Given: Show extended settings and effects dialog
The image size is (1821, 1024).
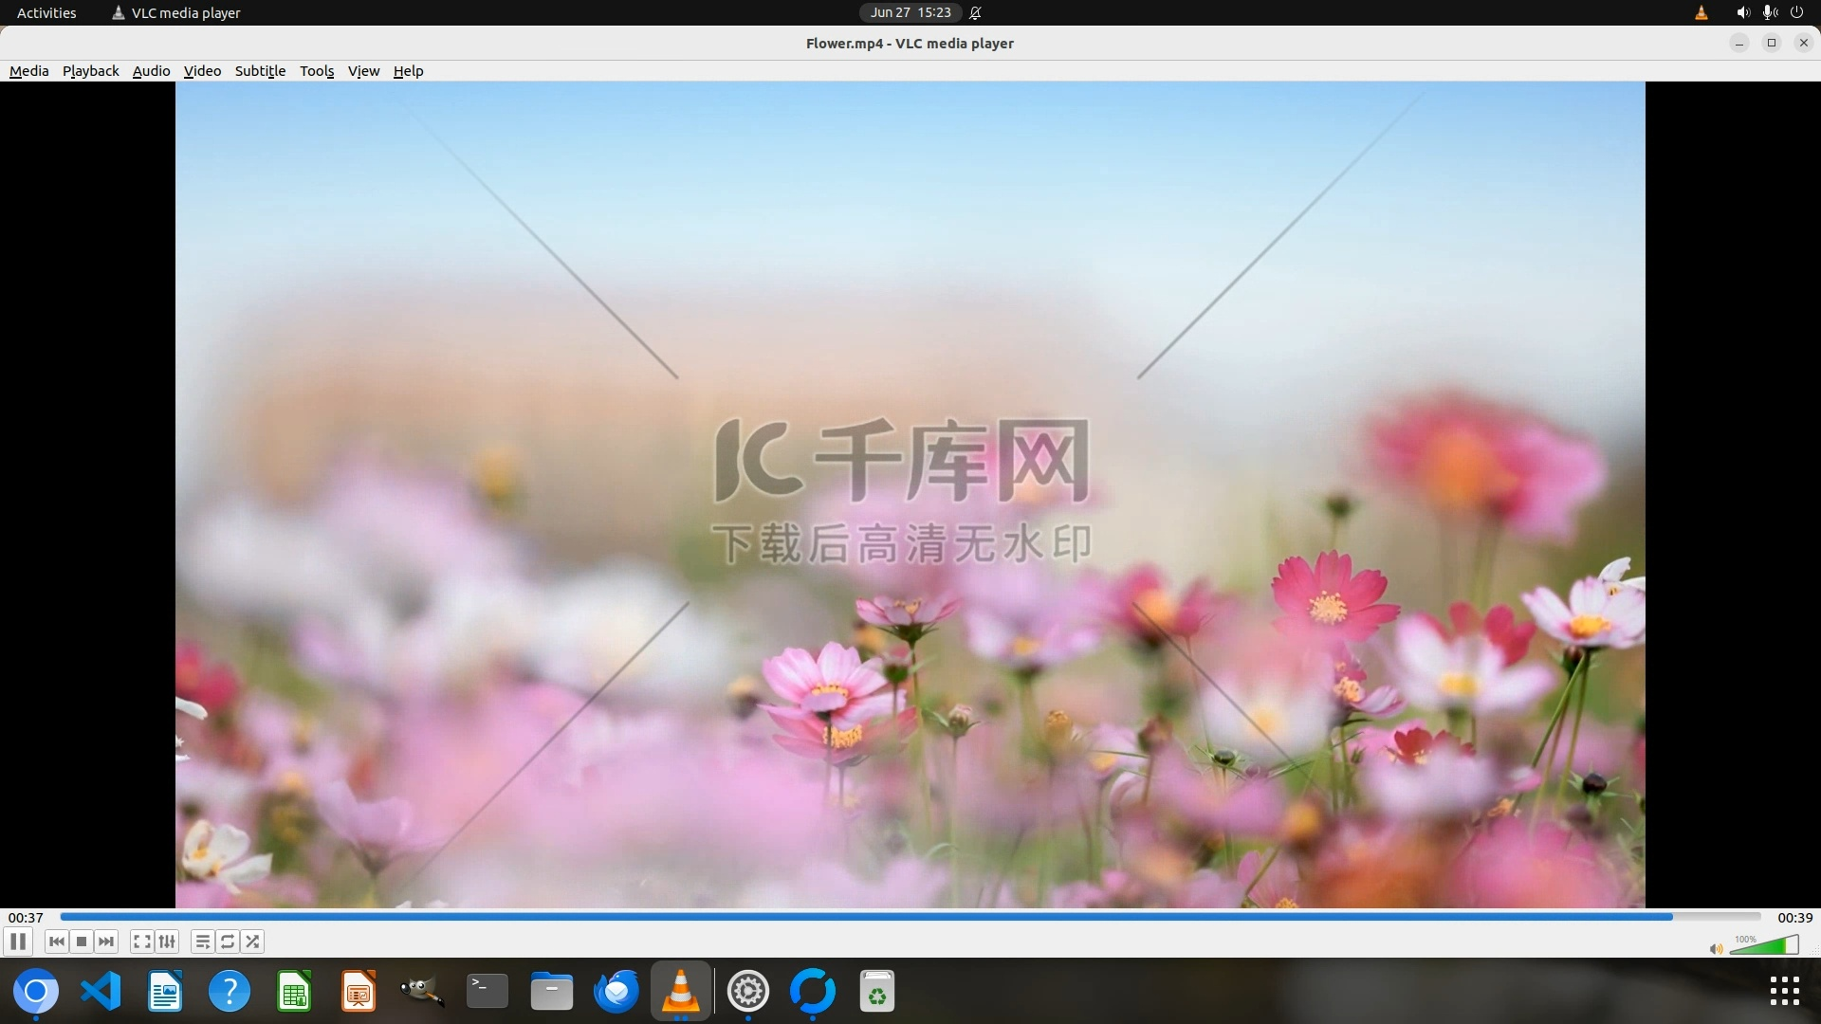Looking at the screenshot, I should click(x=167, y=942).
